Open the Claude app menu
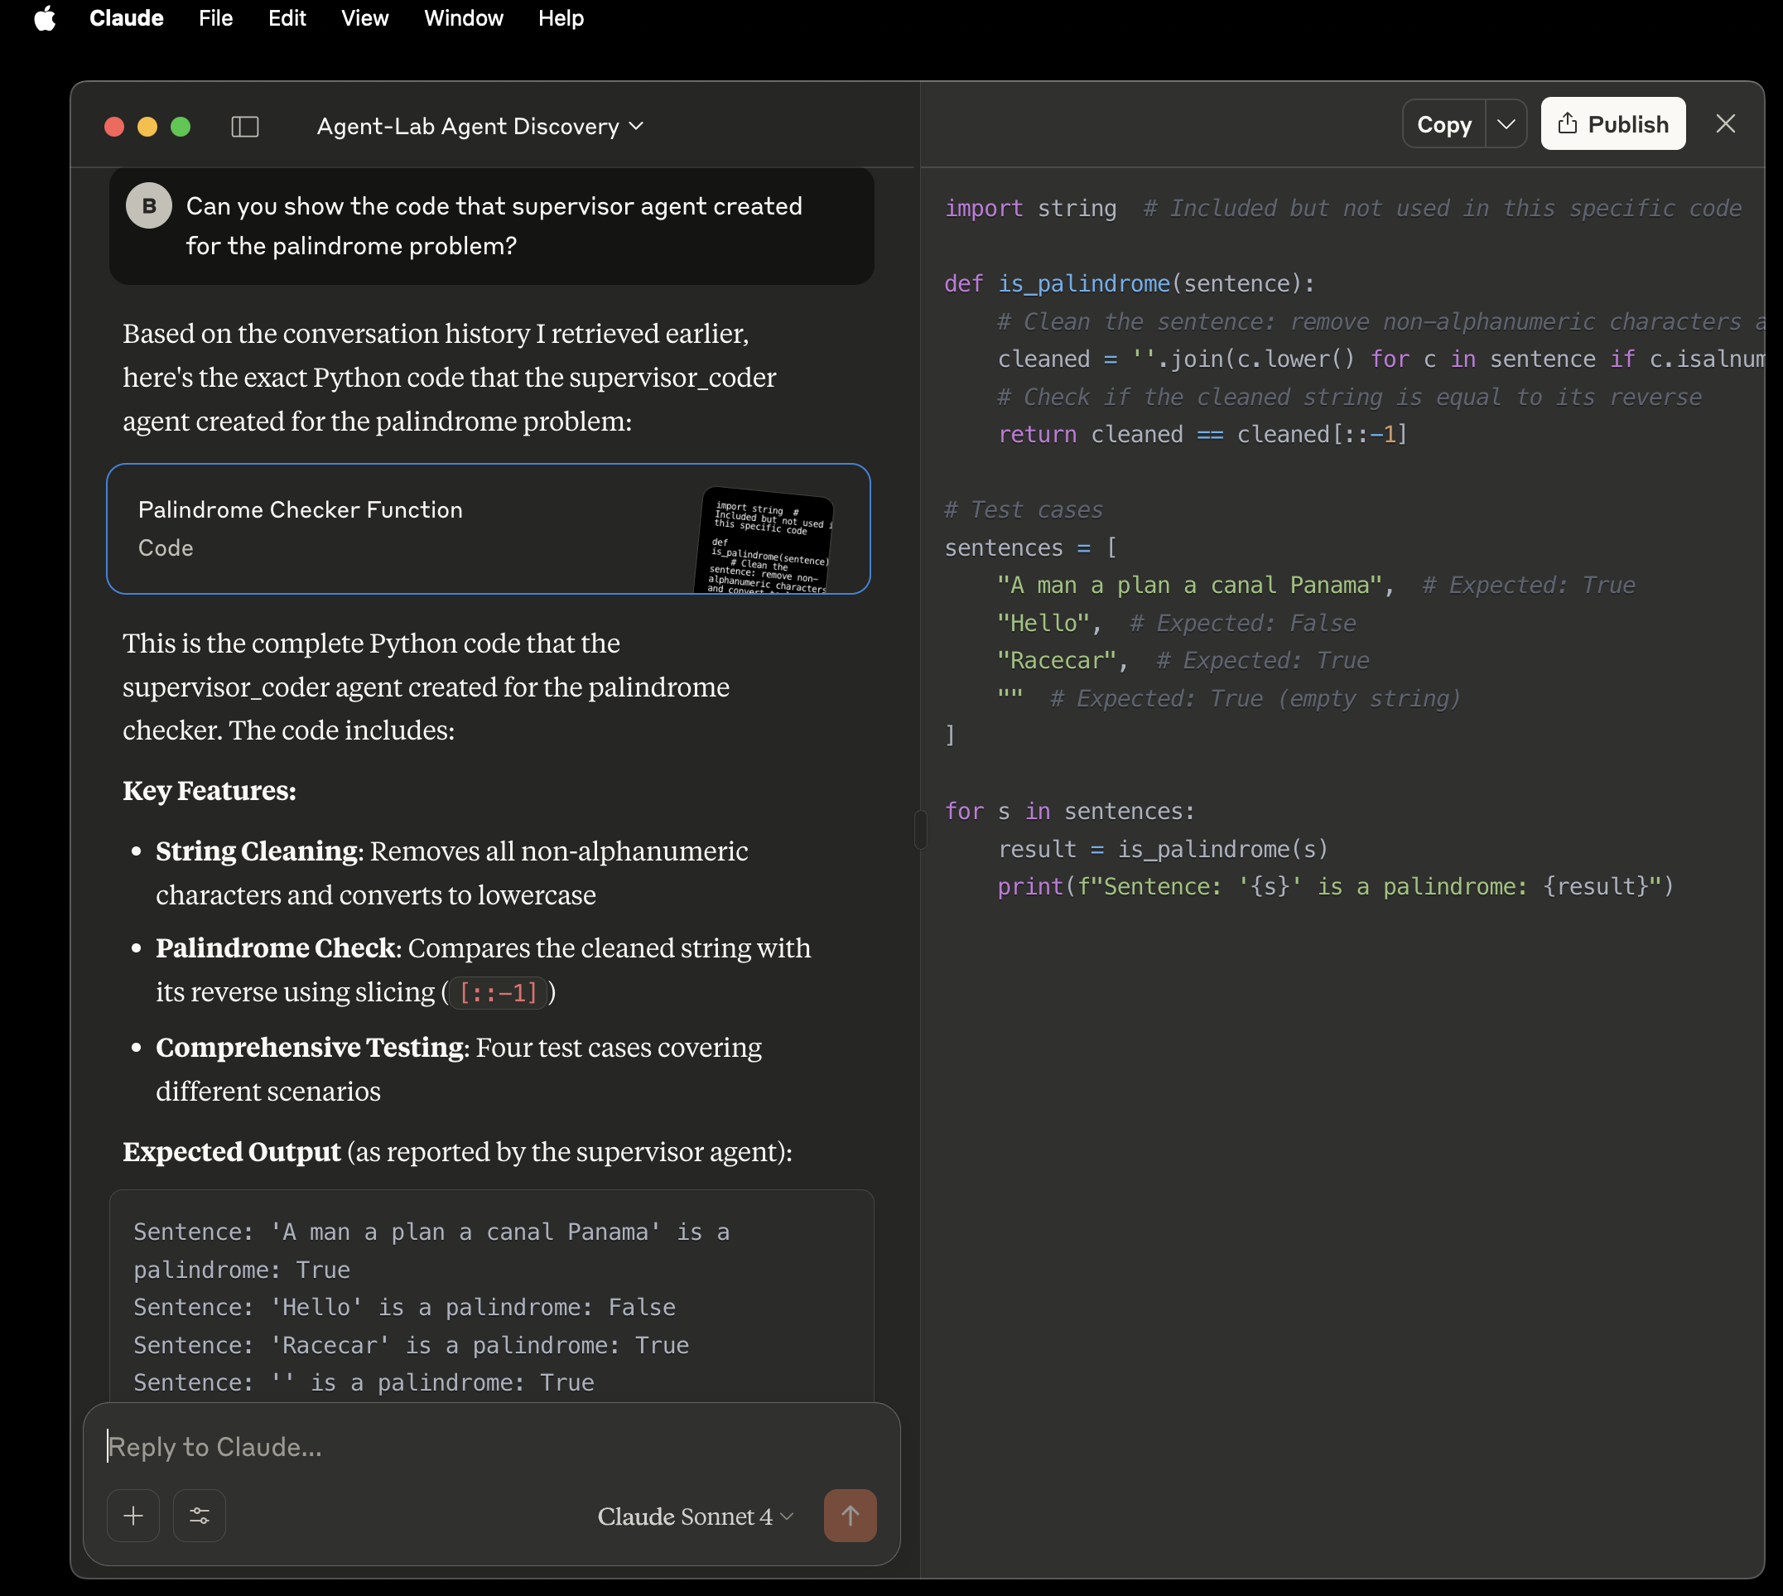 126,18
